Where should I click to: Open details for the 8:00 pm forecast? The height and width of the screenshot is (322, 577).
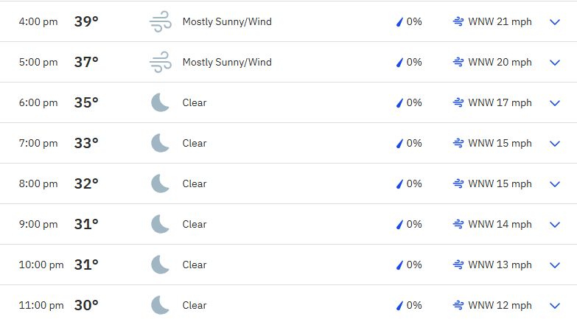pyautogui.click(x=555, y=184)
